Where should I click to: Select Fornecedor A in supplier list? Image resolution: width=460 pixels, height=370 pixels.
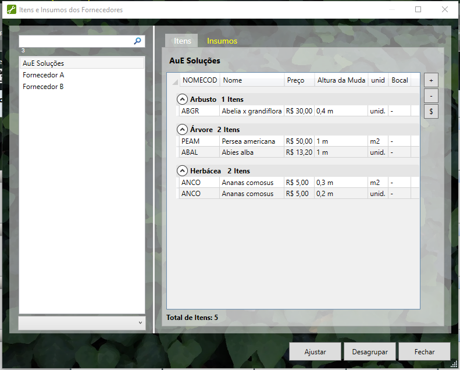tap(44, 75)
